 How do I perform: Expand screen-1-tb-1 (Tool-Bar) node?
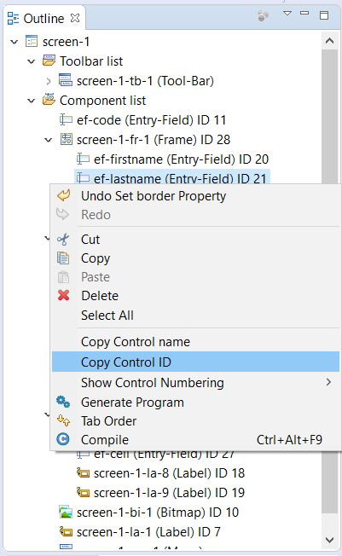(49, 81)
